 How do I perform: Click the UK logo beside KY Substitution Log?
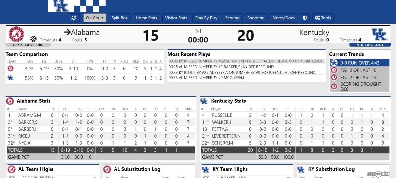(301, 169)
